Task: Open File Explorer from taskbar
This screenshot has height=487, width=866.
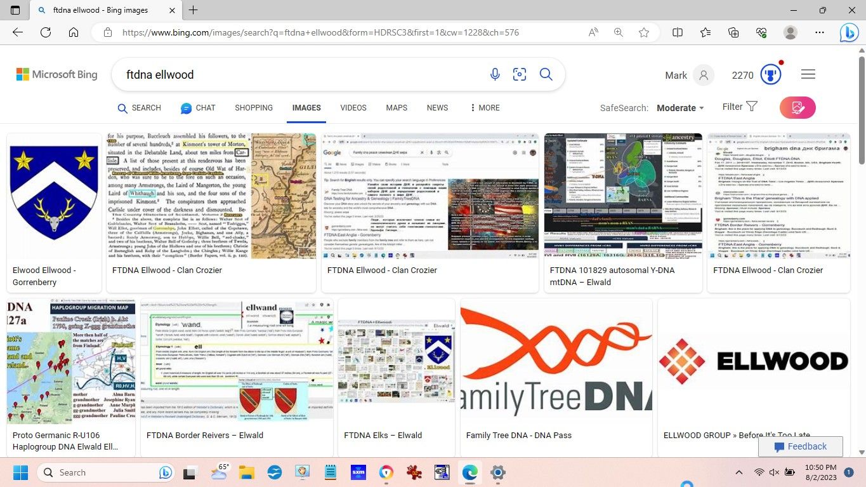Action: point(246,472)
